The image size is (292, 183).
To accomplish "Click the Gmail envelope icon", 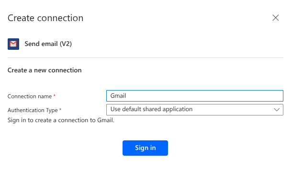I will [x=13, y=44].
